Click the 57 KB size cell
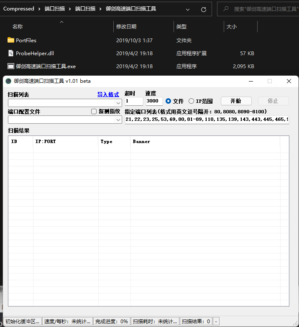This screenshot has width=299, height=327. tap(247, 54)
